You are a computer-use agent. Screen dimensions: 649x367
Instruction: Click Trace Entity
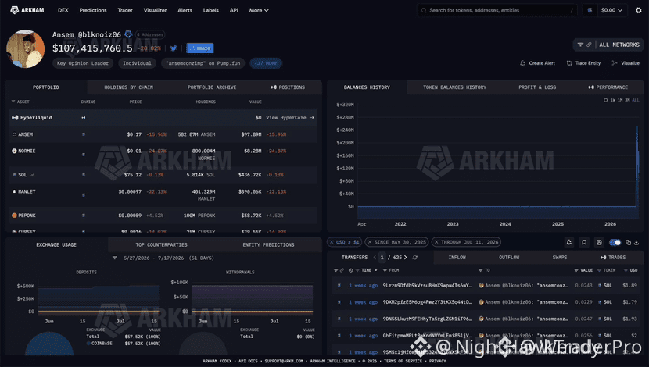pyautogui.click(x=583, y=63)
